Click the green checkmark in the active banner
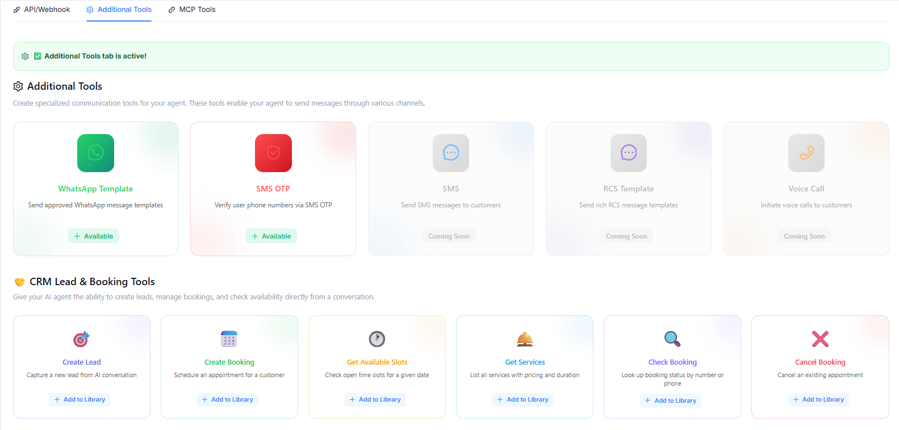 click(37, 56)
